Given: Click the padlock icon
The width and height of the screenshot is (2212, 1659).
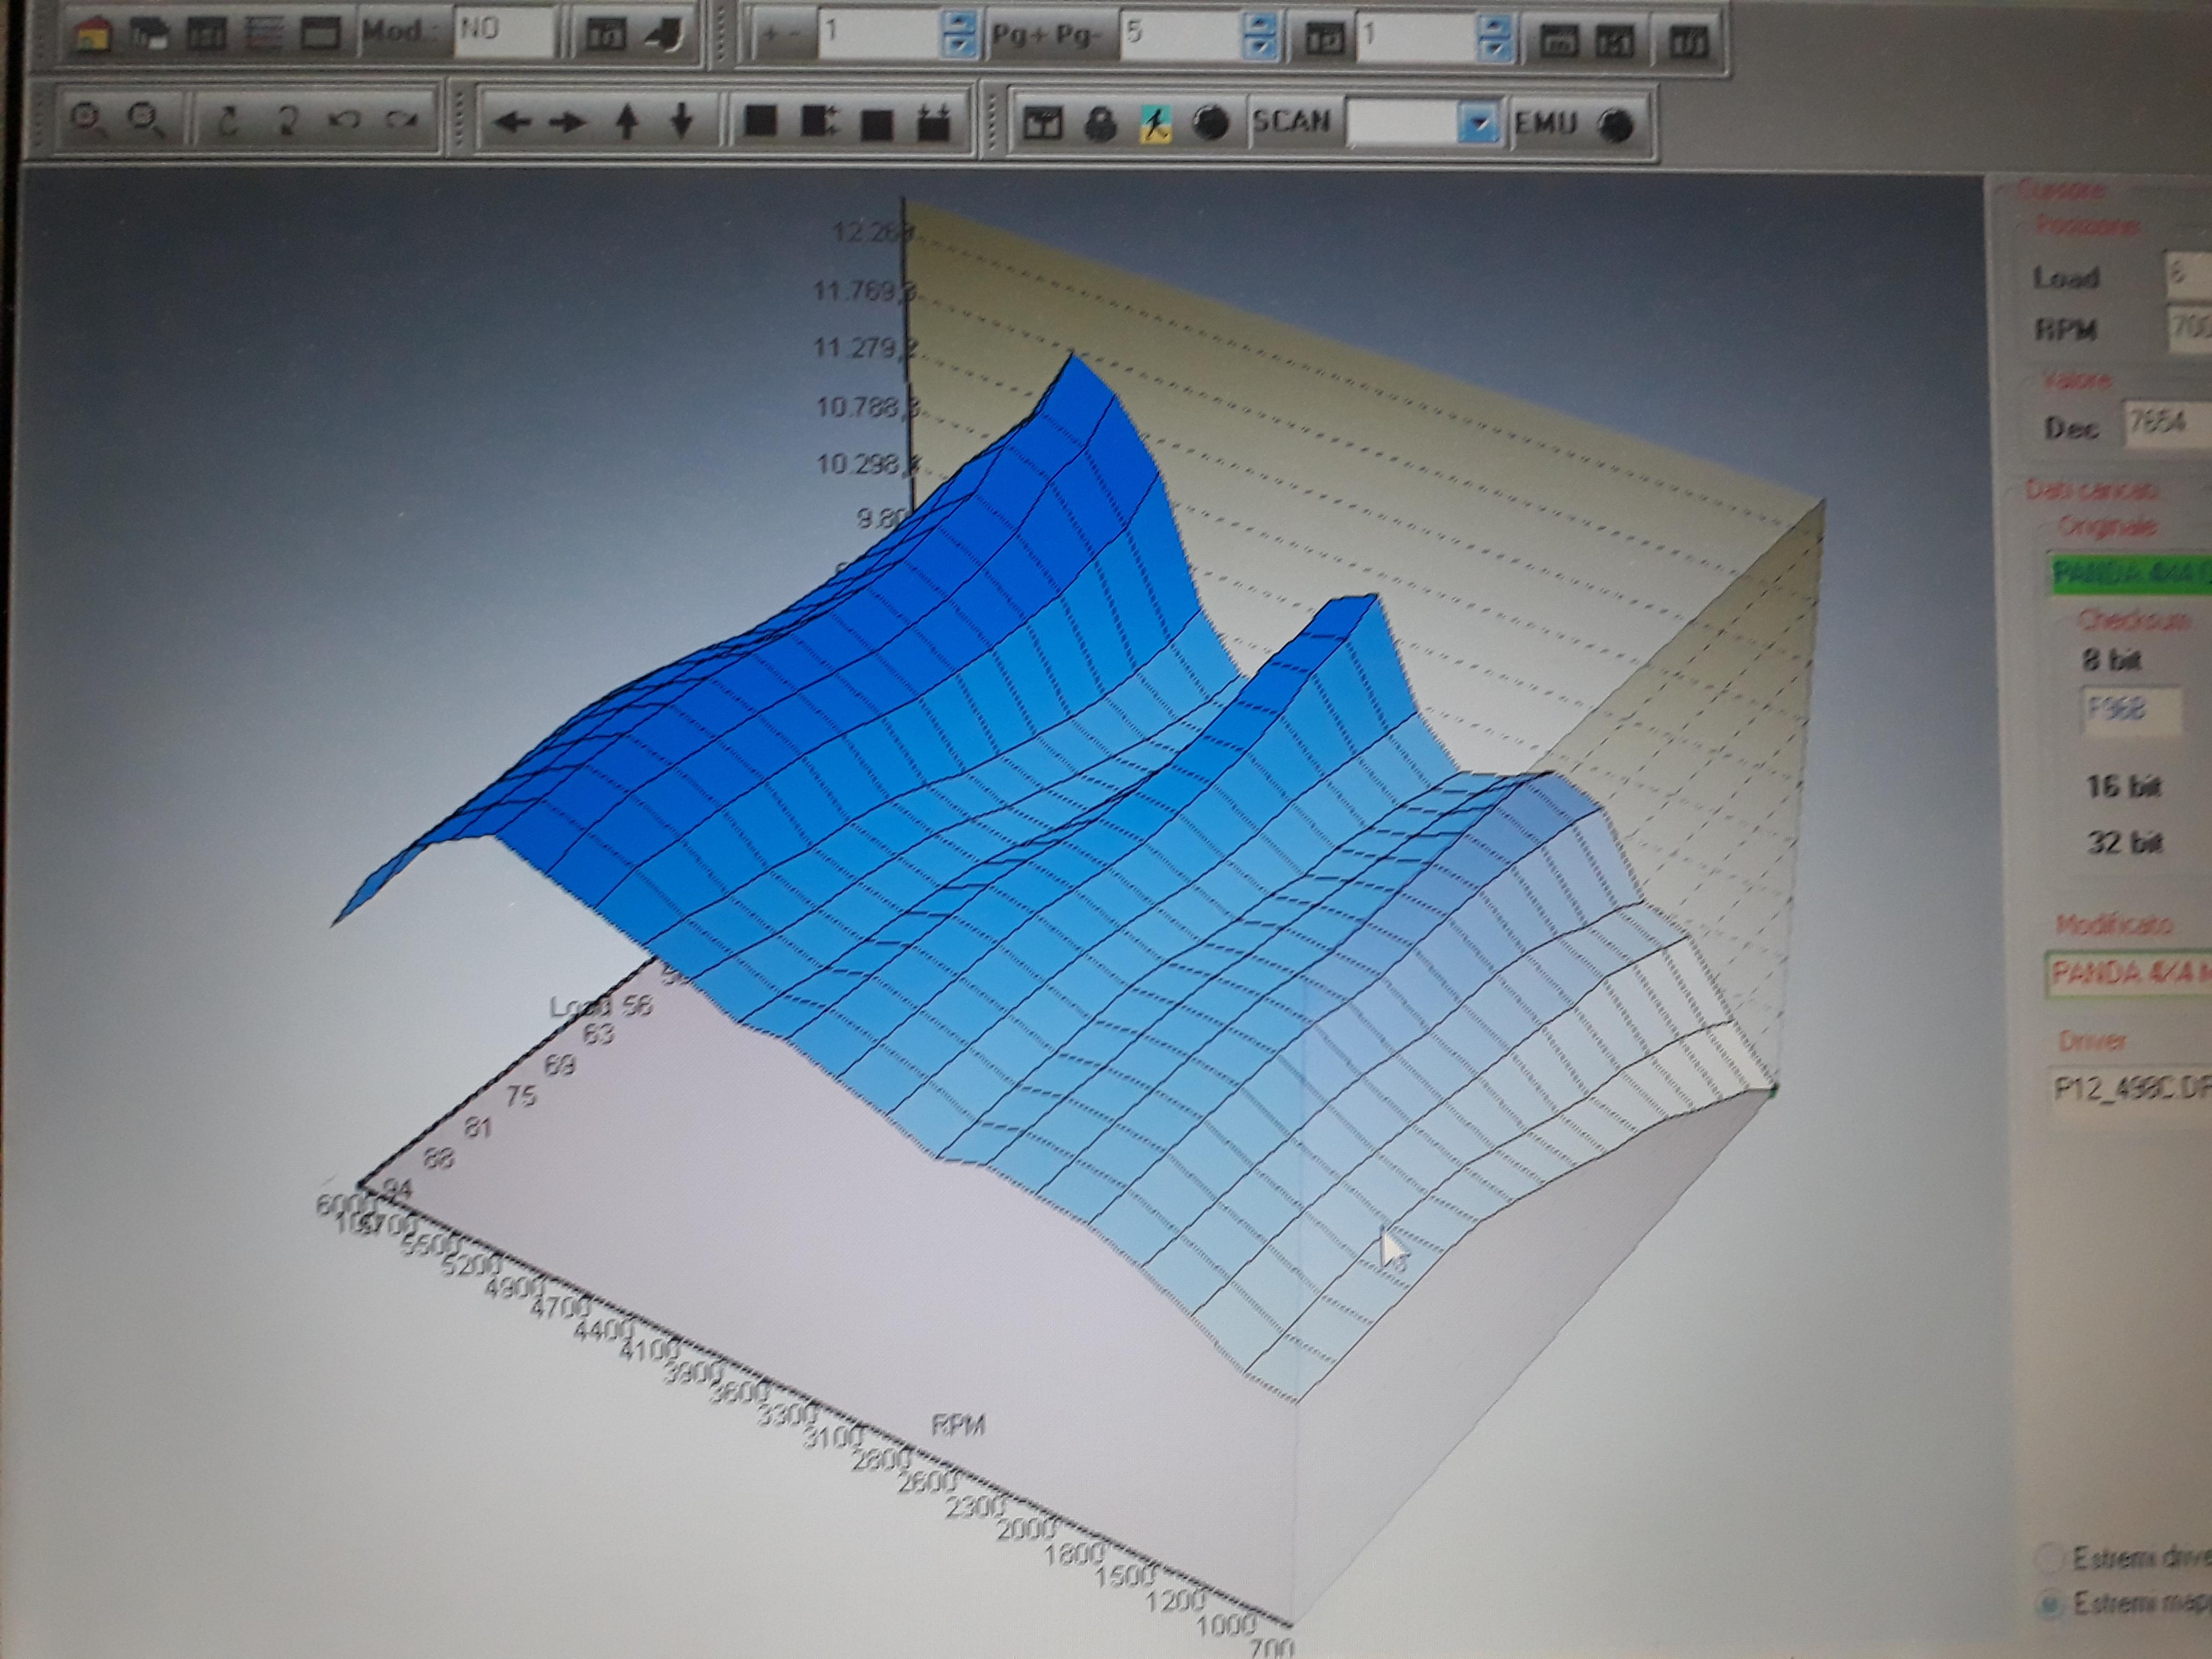Looking at the screenshot, I should pos(1100,124).
